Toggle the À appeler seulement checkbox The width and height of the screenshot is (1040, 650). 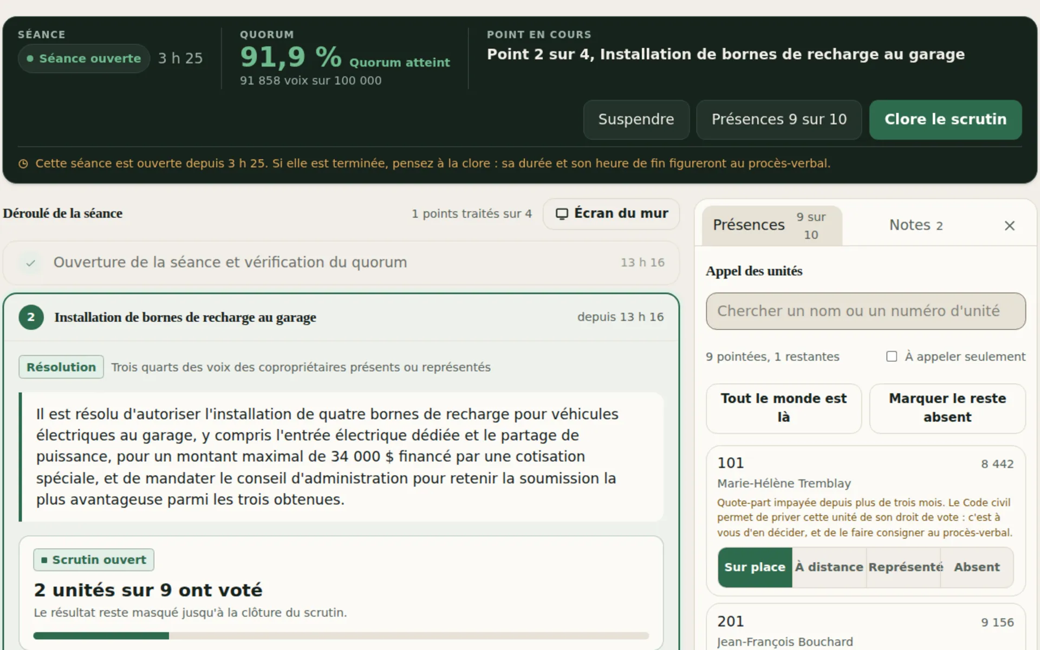point(892,356)
